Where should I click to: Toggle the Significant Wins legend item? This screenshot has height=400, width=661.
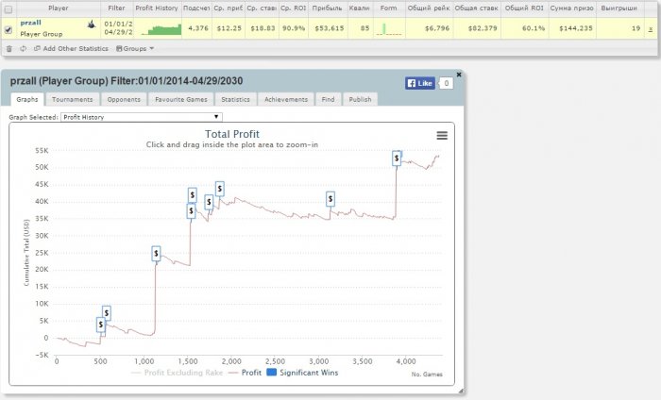302,373
